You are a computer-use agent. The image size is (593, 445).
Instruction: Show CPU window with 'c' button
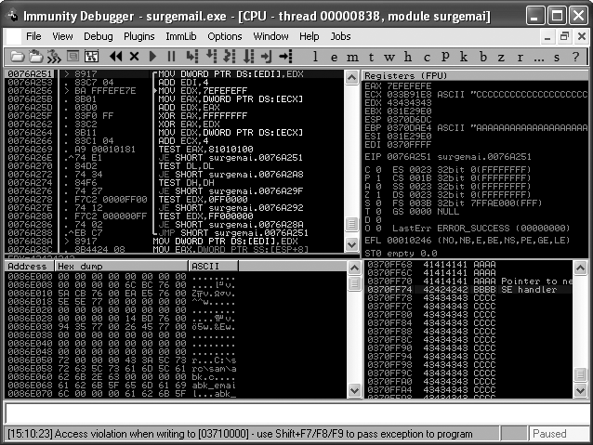(427, 58)
